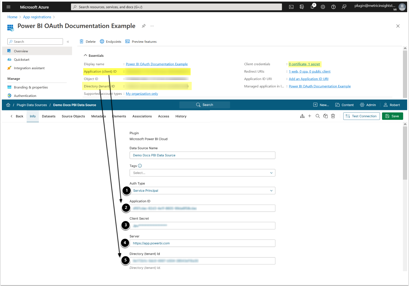
Task: Click the plus icon in data source toolbar
Action: (310, 116)
